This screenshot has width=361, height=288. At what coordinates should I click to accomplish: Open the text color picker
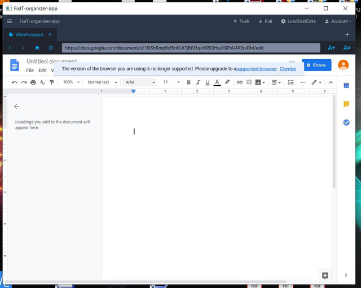(x=217, y=82)
